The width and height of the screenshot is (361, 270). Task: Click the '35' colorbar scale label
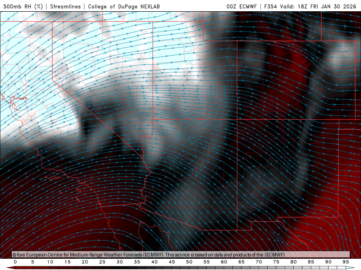tap(137, 262)
